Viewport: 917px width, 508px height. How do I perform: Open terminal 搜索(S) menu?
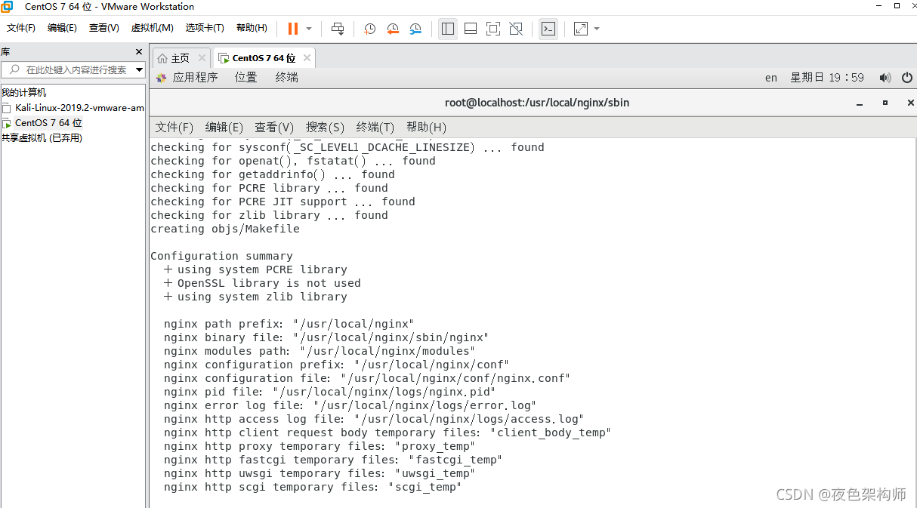pos(325,127)
